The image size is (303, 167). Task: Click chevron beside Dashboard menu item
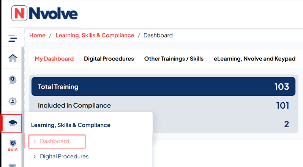[35, 141]
